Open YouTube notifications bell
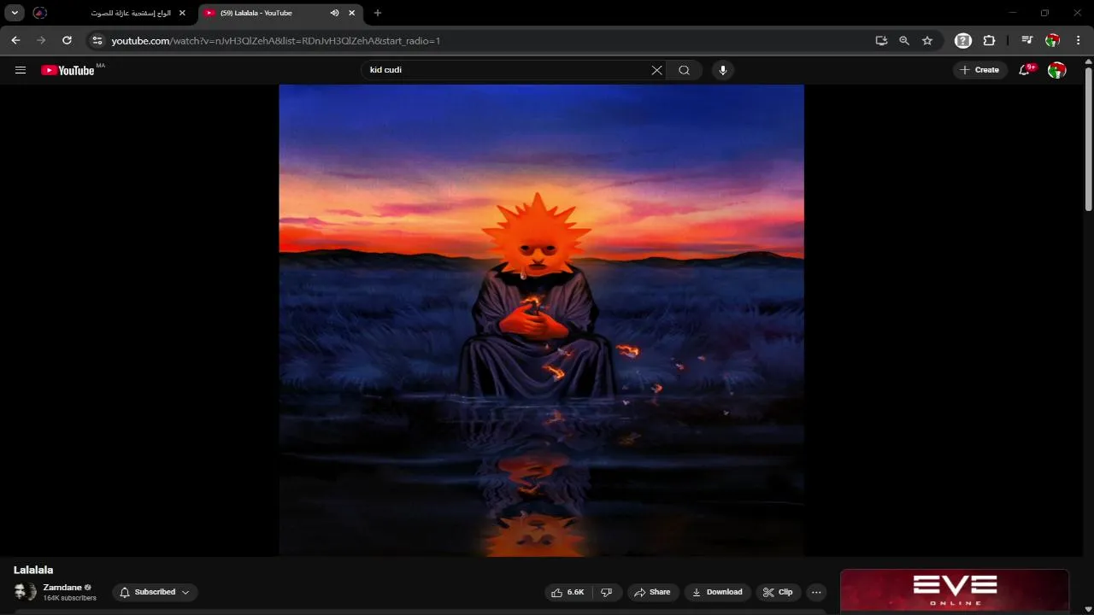This screenshot has height=615, width=1094. (1025, 70)
